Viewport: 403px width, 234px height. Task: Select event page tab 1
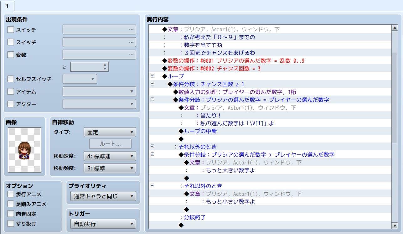point(7,6)
